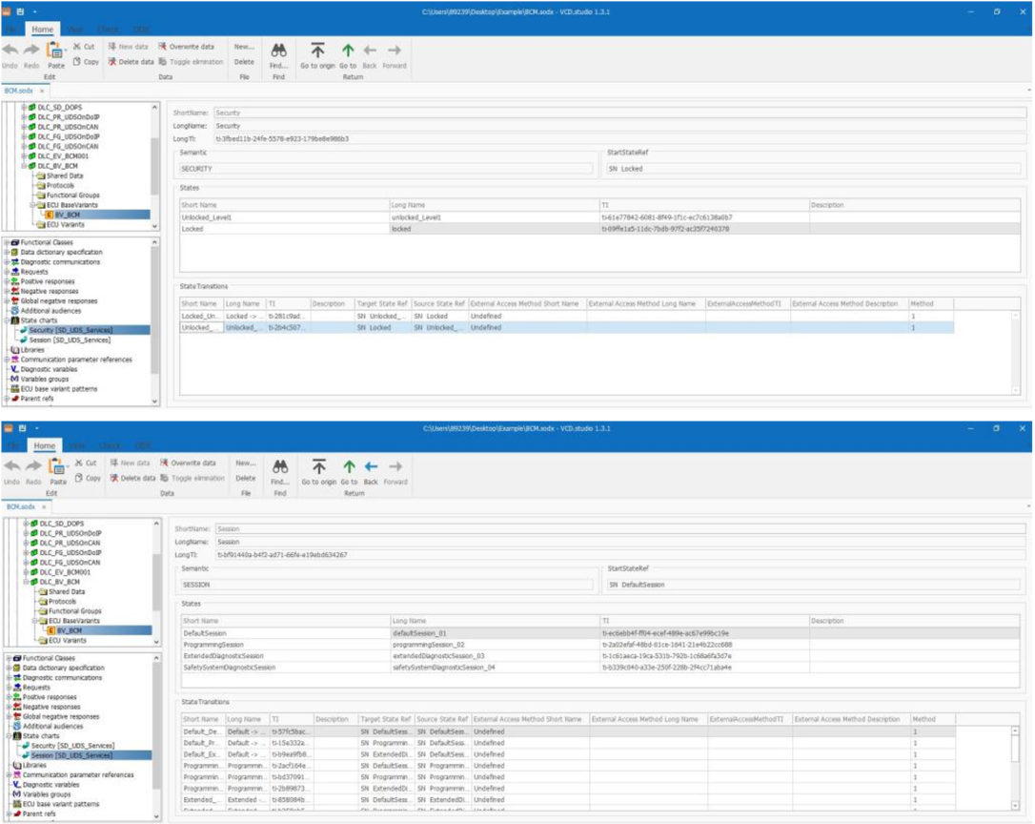Click Toggle elimination in the Security window
This screenshot has width=1035, height=824.
tap(191, 61)
